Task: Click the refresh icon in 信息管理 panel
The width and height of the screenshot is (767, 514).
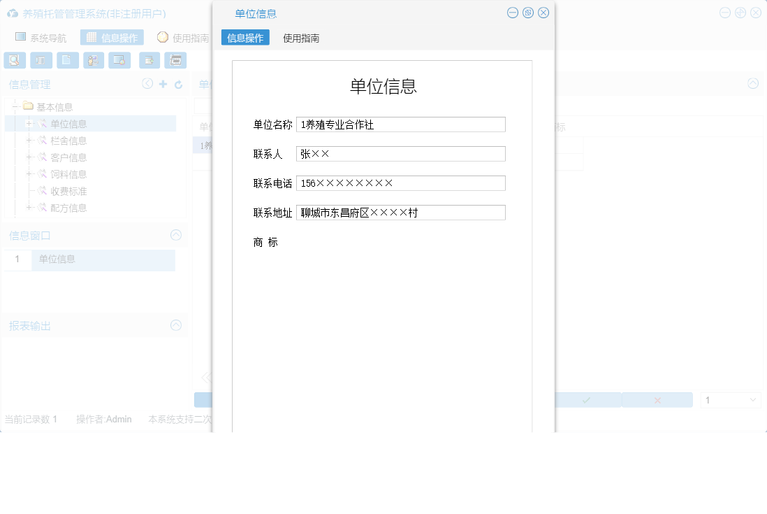Action: click(x=178, y=83)
